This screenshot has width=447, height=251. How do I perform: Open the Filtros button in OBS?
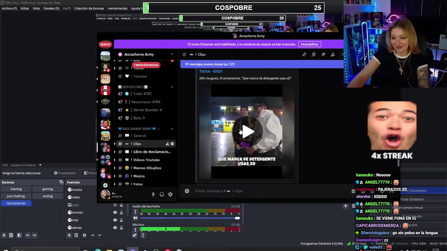(90, 173)
